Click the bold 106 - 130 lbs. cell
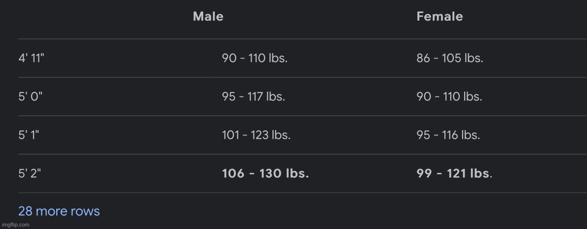Image resolution: width=587 pixels, height=229 pixels. [265, 173]
